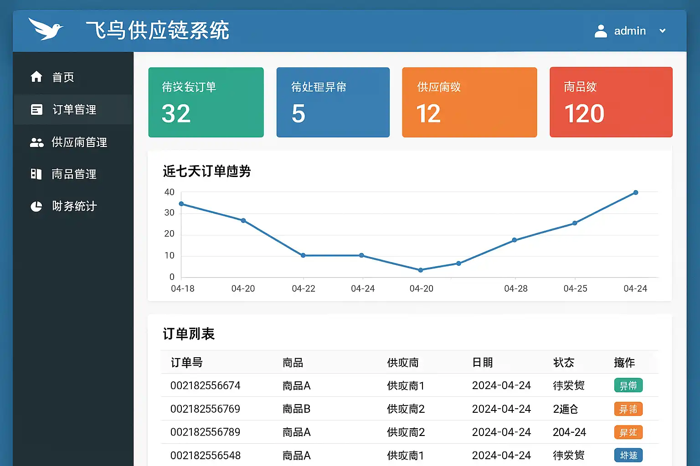Click order number 002182556789 in table

tap(205, 432)
